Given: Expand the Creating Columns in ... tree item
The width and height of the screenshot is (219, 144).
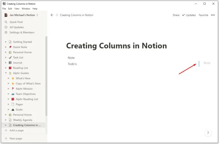Looking at the screenshot, I should [x=6, y=125].
